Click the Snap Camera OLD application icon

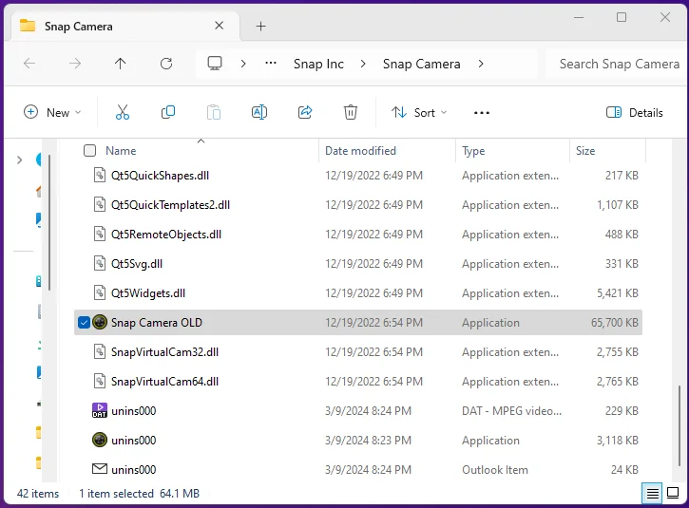pyautogui.click(x=100, y=322)
